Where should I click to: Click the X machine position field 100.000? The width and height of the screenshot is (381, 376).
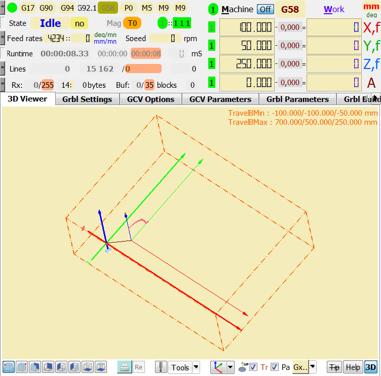247,27
